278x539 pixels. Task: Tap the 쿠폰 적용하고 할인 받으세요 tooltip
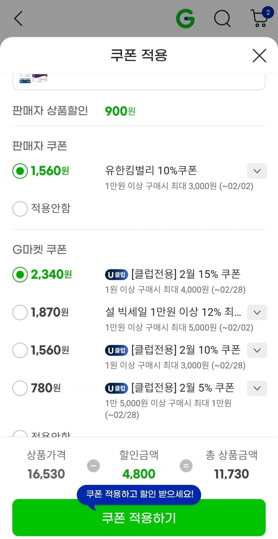point(139,494)
